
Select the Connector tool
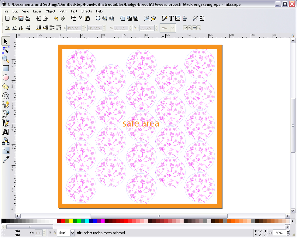6,141
